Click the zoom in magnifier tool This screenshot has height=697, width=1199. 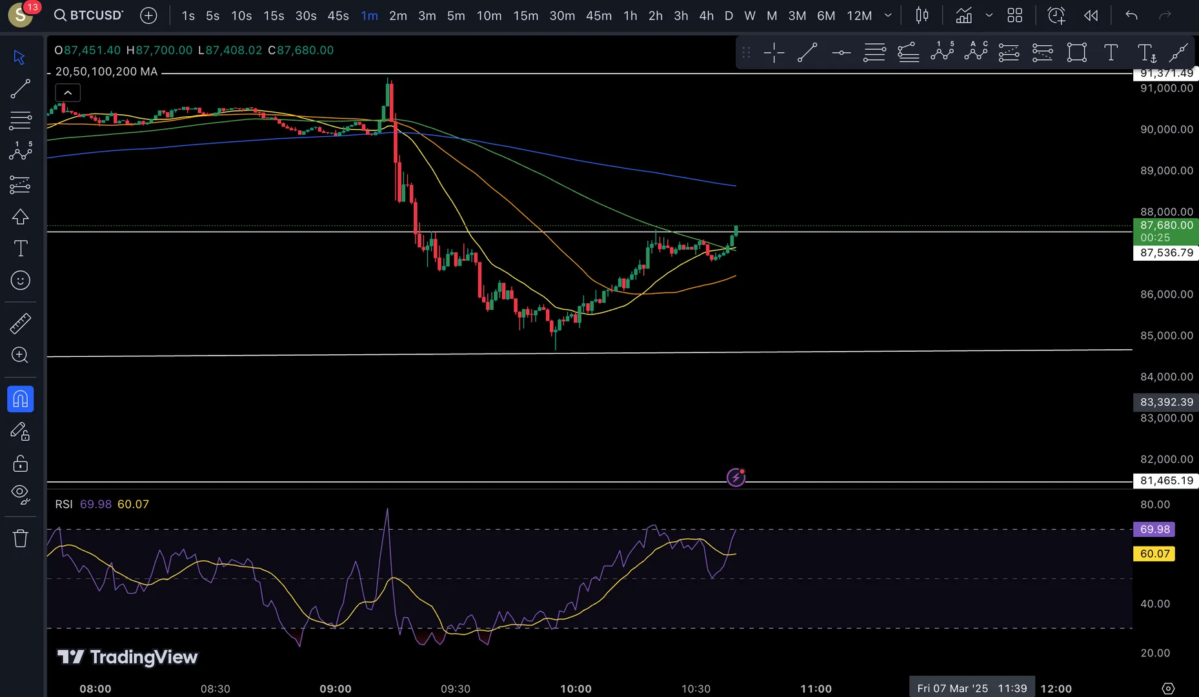pyautogui.click(x=20, y=355)
